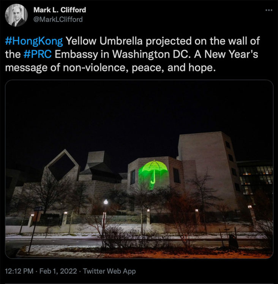
Task: Click Mark L. Clifford's profile avatar
Action: pos(16,15)
